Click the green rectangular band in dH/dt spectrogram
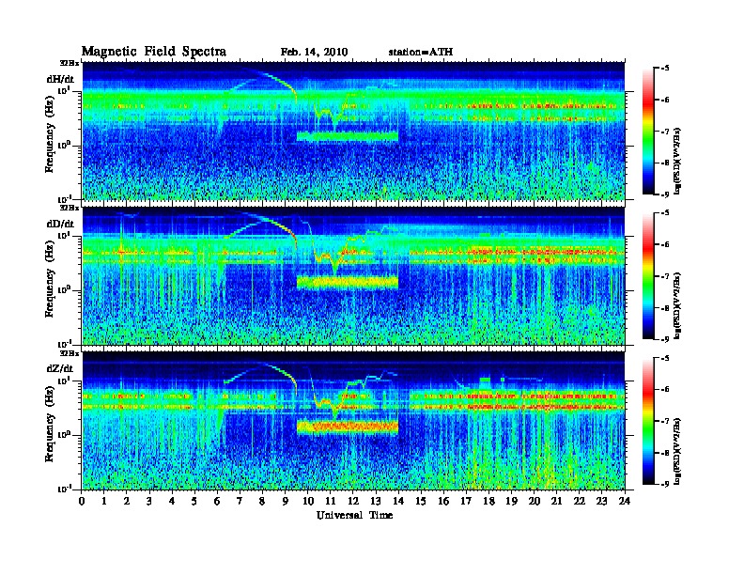744x575 pixels. point(348,136)
